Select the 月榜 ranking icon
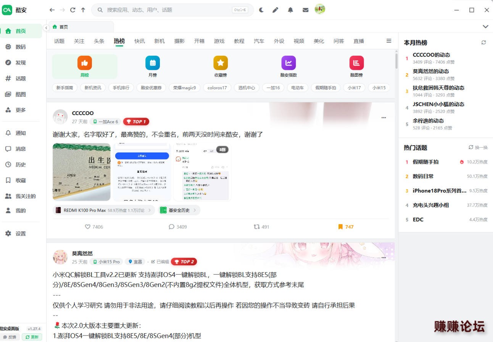Viewport: 493px width, 342px height. (x=153, y=63)
